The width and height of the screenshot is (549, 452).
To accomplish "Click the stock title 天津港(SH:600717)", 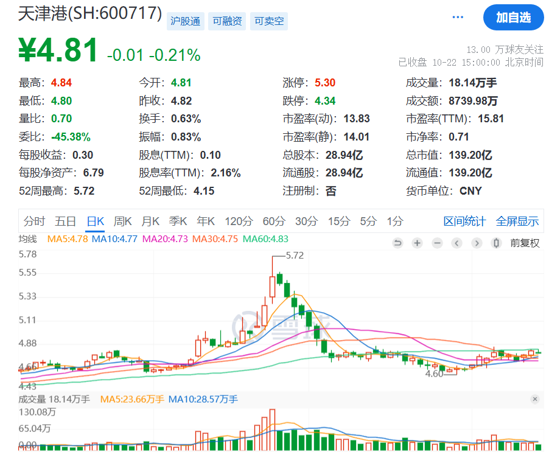I will [x=90, y=13].
